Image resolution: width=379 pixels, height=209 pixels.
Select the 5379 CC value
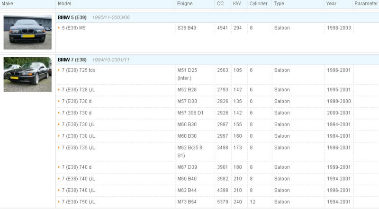click(222, 202)
